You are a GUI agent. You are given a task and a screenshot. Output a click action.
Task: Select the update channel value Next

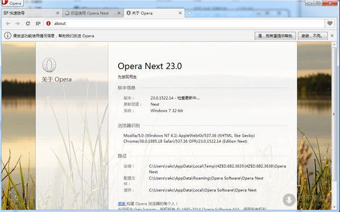pos(155,104)
